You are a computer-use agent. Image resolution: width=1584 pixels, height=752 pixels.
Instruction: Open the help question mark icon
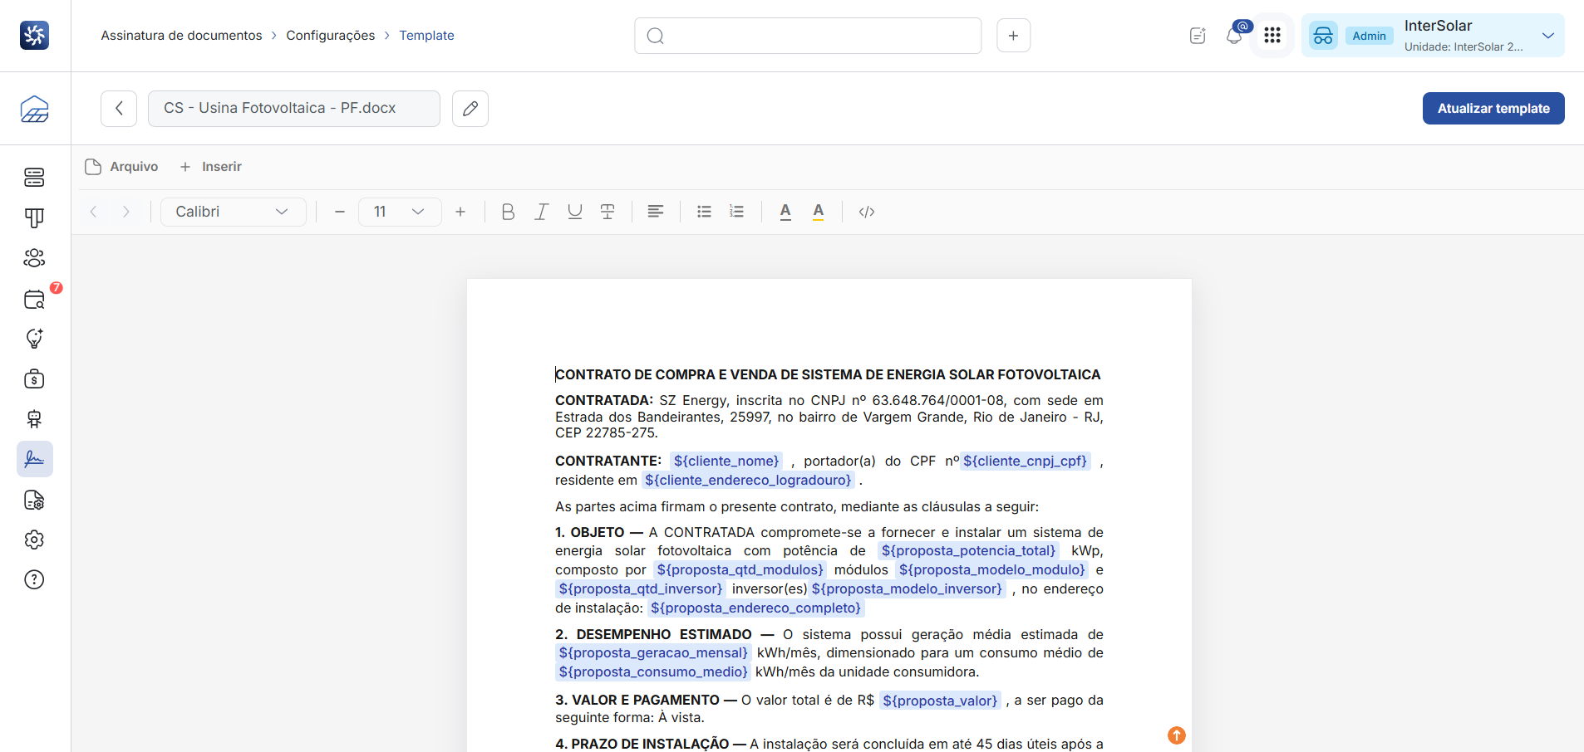pos(35,579)
